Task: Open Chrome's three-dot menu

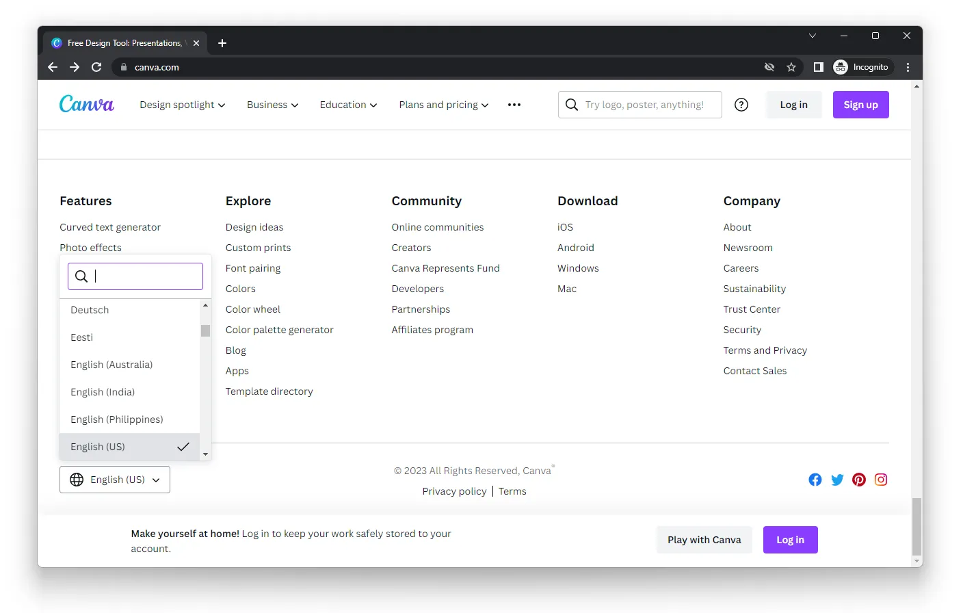Action: coord(908,67)
